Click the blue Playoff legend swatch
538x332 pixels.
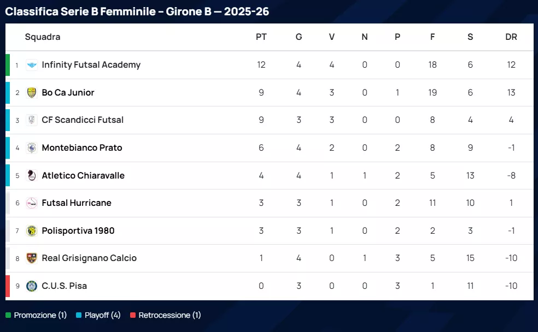pos(79,315)
